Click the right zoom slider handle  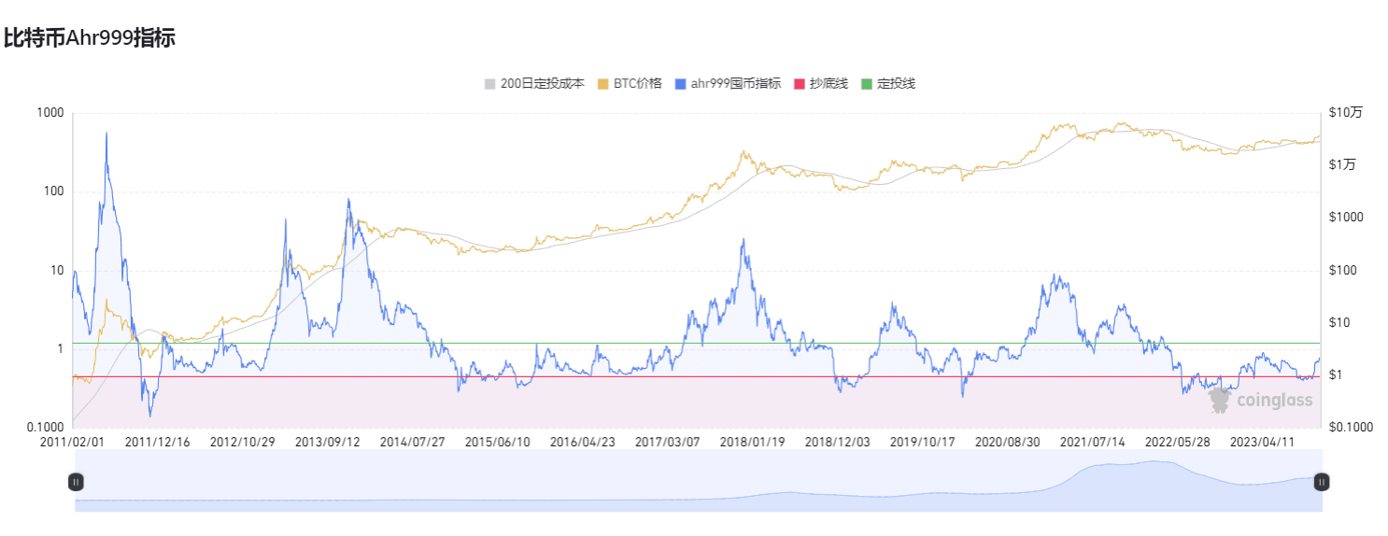pos(1322,482)
